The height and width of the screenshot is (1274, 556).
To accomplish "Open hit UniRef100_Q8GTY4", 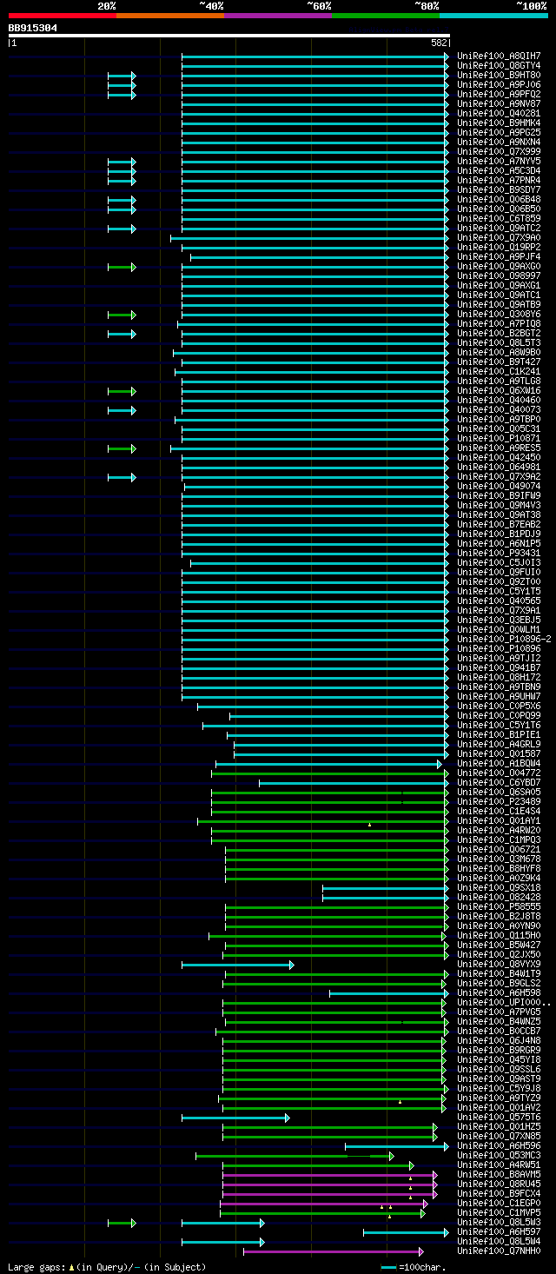I will tap(499, 65).
